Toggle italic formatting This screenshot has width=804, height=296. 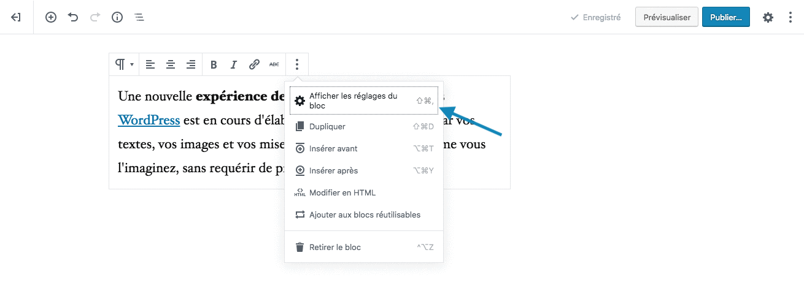point(233,64)
